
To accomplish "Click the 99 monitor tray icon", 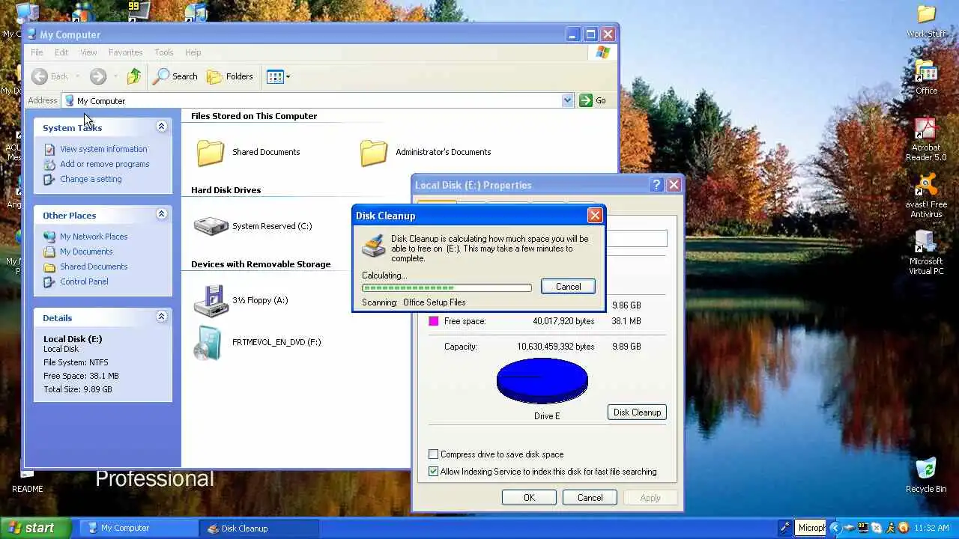I will 863,529.
